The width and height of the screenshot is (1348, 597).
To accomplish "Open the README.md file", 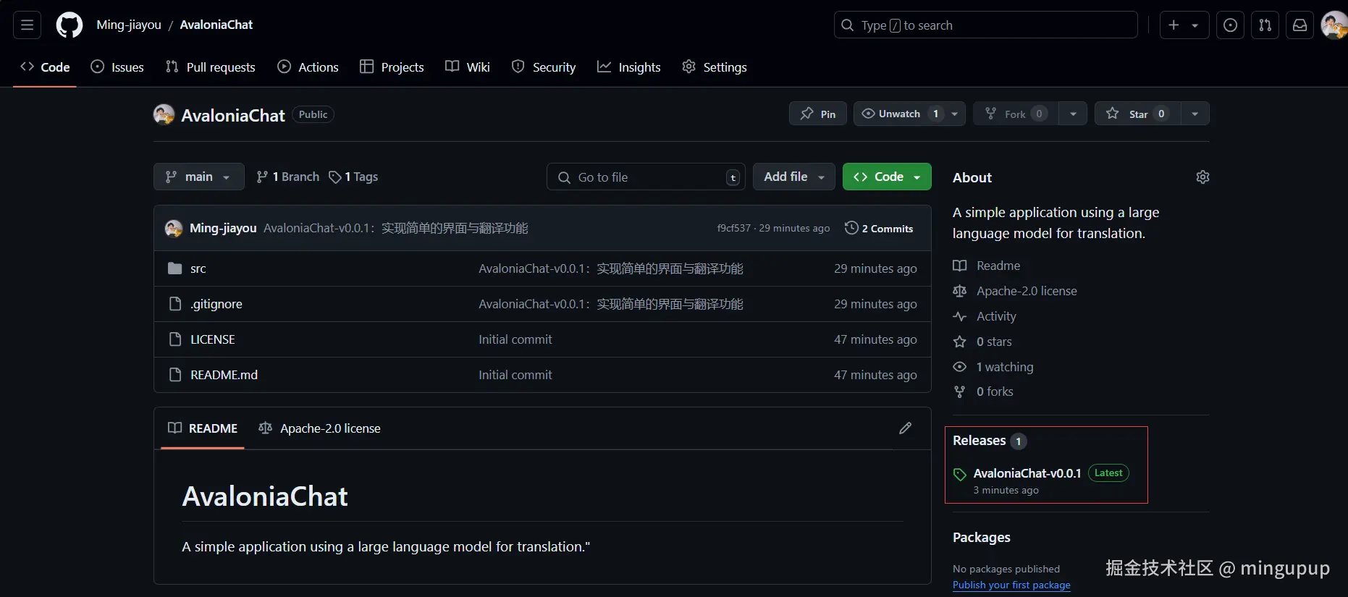I will click(x=224, y=375).
